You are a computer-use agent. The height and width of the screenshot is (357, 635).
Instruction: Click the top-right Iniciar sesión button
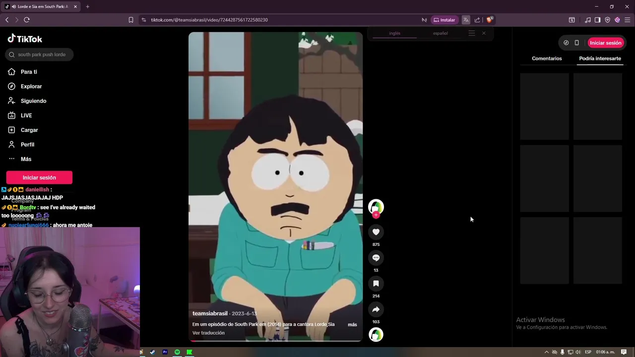click(x=605, y=43)
